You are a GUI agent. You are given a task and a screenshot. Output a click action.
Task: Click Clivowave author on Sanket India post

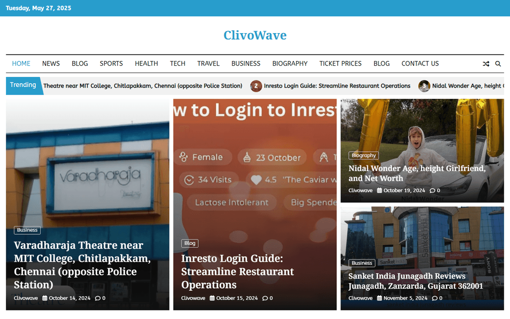pyautogui.click(x=360, y=298)
